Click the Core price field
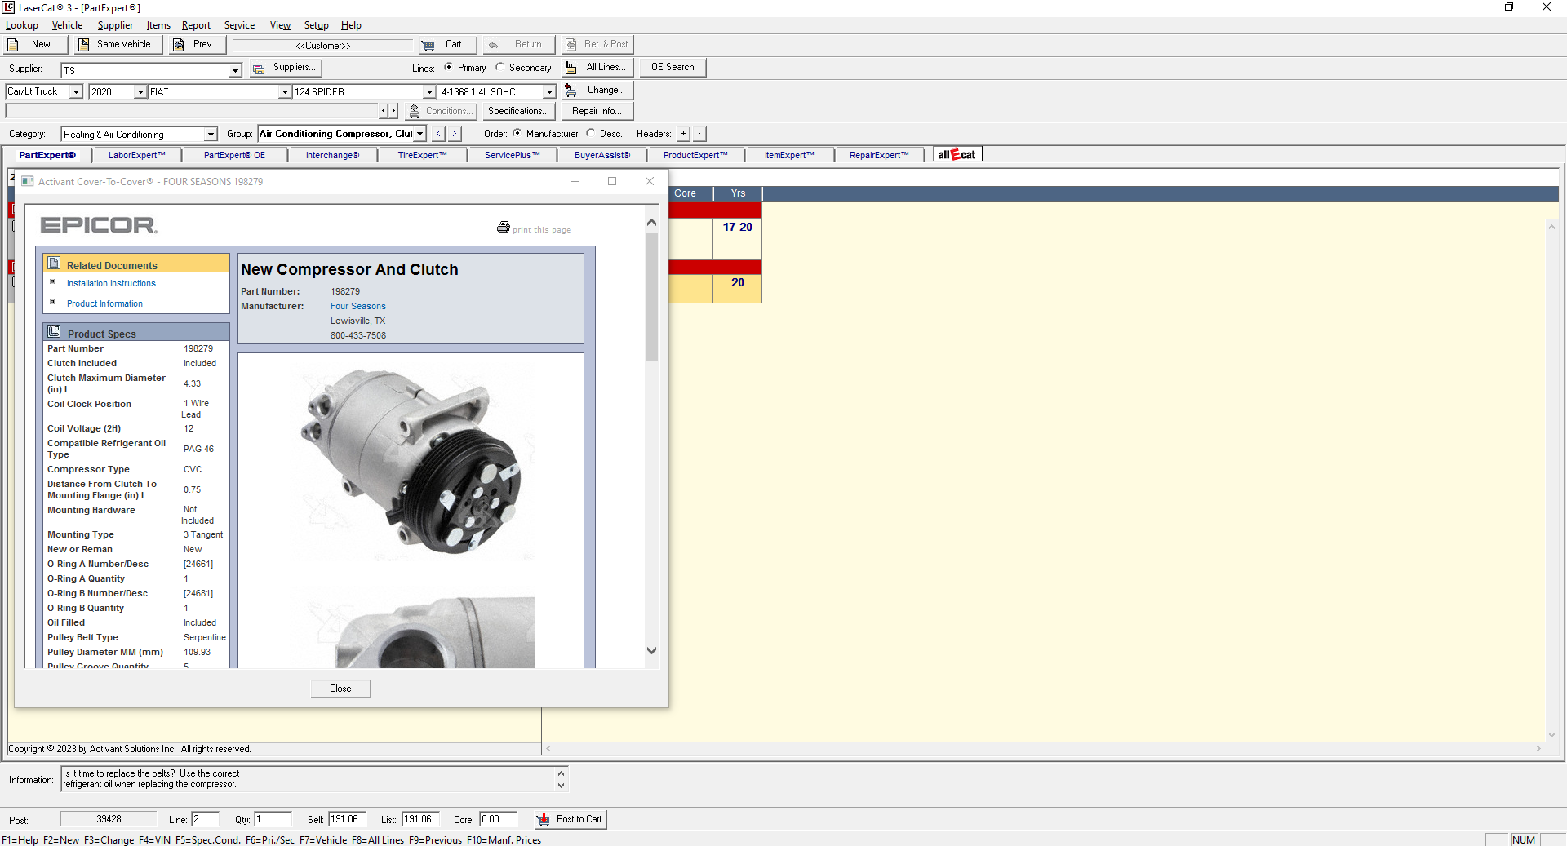 498,819
